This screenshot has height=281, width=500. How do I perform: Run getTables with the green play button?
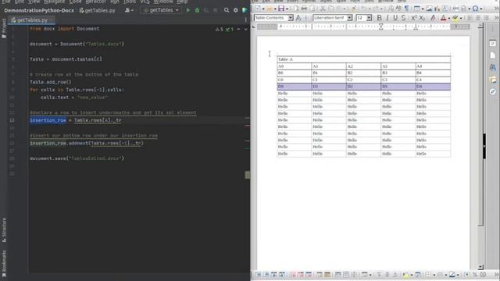coord(188,10)
